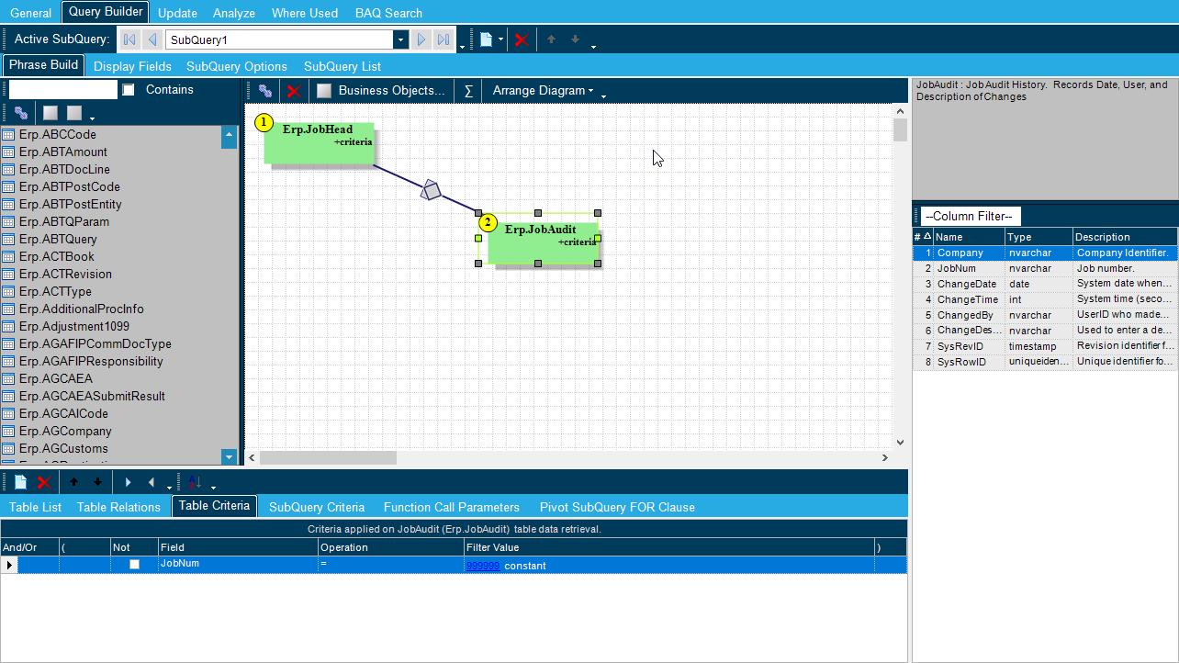This screenshot has width=1179, height=663.
Task: Toggle second square button in table list toolbar
Action: click(74, 113)
